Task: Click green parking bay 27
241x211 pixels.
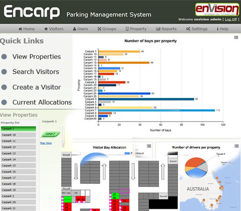Action: point(115,195)
